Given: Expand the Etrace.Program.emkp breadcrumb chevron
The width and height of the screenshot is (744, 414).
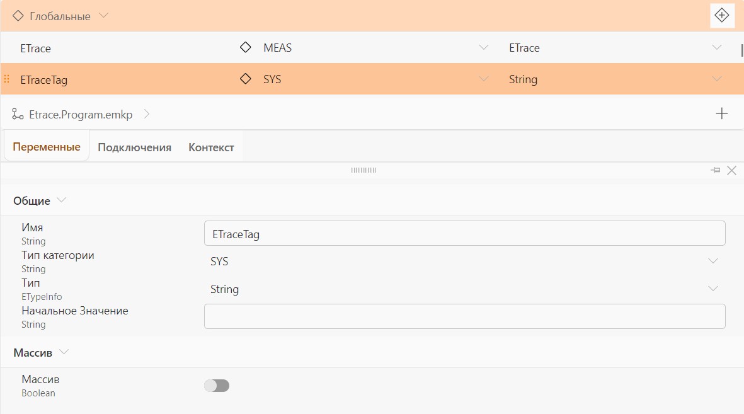Looking at the screenshot, I should pyautogui.click(x=147, y=114).
